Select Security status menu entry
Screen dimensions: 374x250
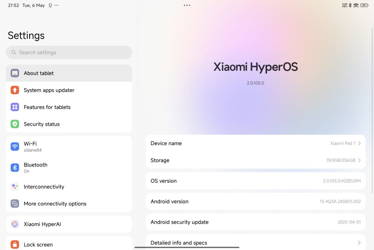(x=69, y=124)
